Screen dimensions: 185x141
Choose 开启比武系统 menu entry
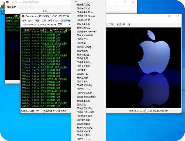(83, 20)
